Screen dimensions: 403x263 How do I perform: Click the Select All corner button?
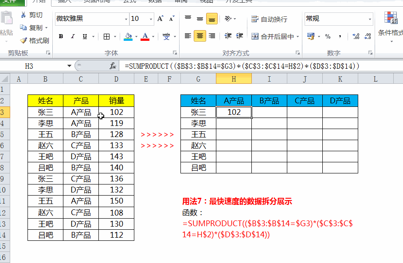(x=5, y=79)
